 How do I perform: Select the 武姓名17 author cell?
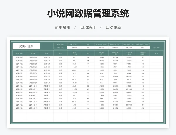[x=47, y=108]
